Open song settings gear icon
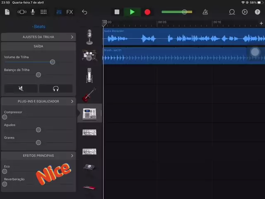Screen dimensions: 265x199 tap(244, 12)
